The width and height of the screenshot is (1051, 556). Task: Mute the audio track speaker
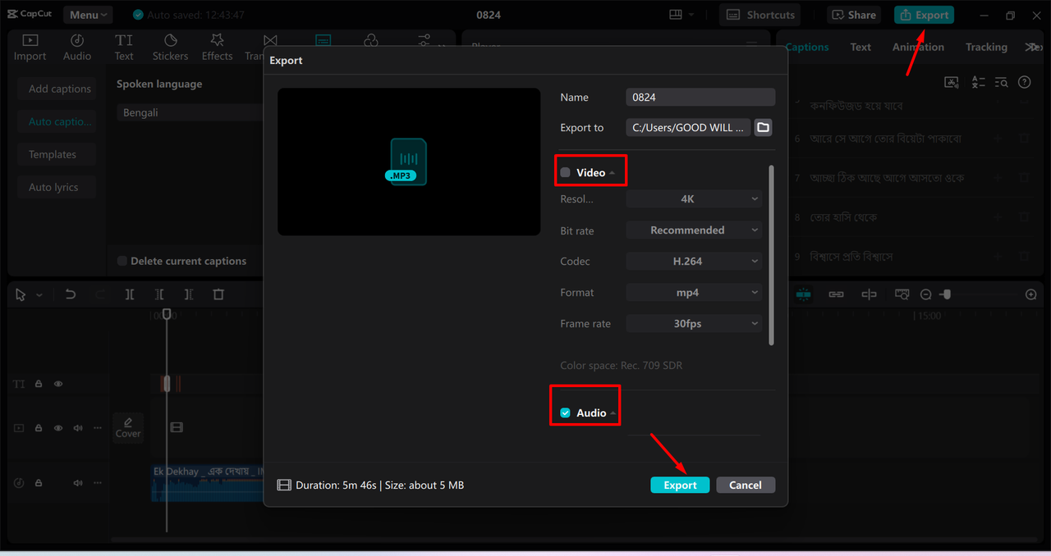(78, 483)
